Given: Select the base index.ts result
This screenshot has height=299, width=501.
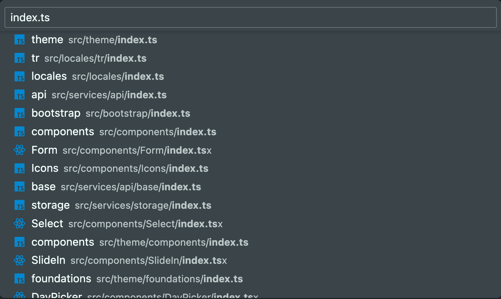Looking at the screenshot, I should 116,187.
